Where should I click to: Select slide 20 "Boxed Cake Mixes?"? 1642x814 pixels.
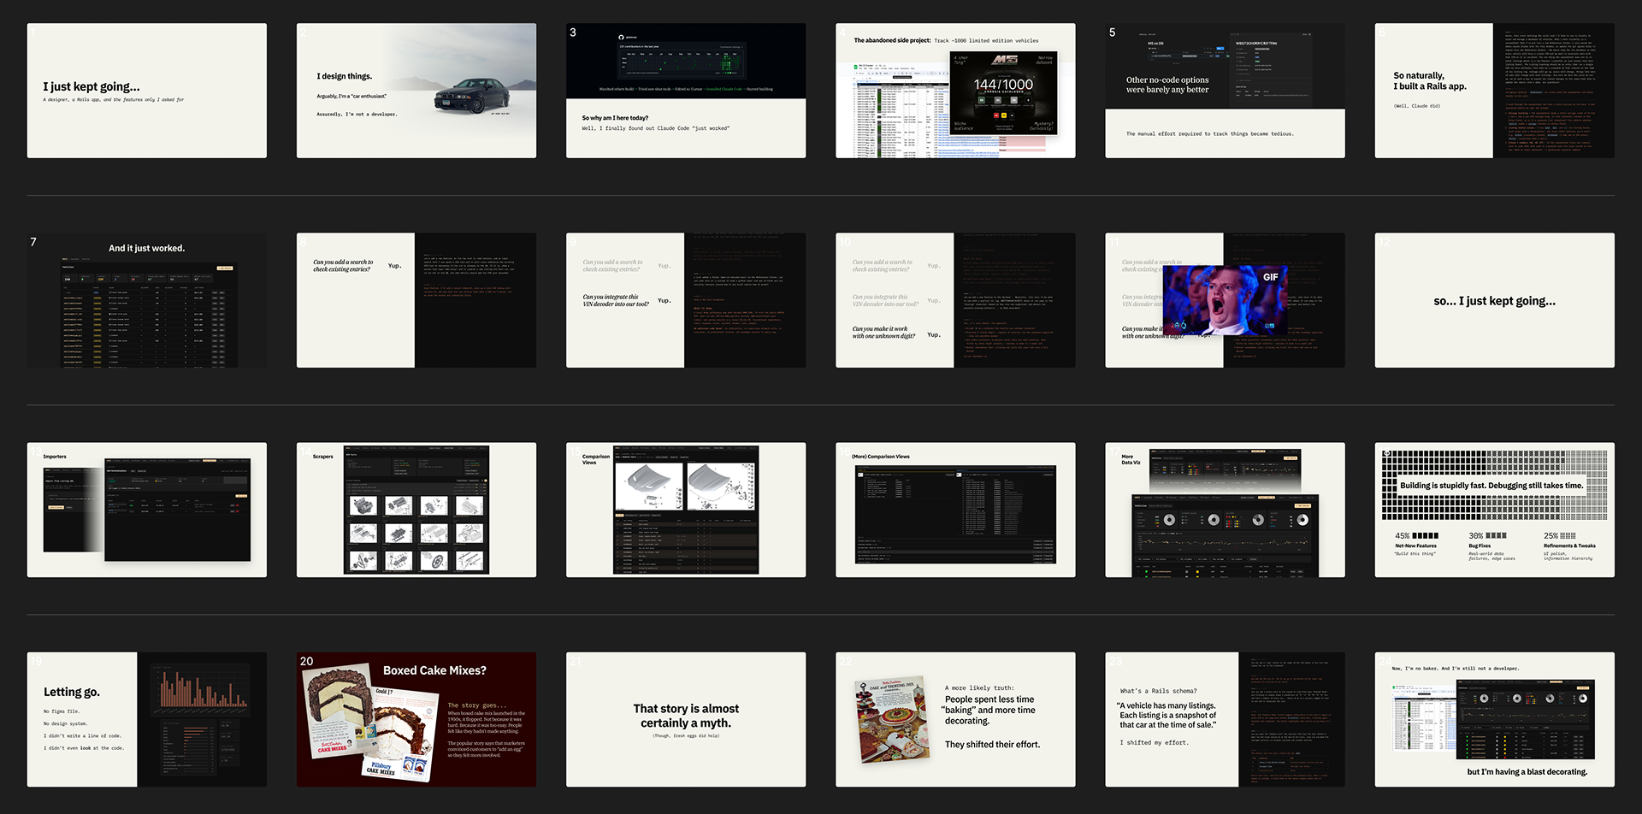pyautogui.click(x=416, y=720)
